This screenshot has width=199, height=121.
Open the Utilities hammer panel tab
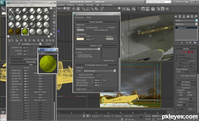196,16
